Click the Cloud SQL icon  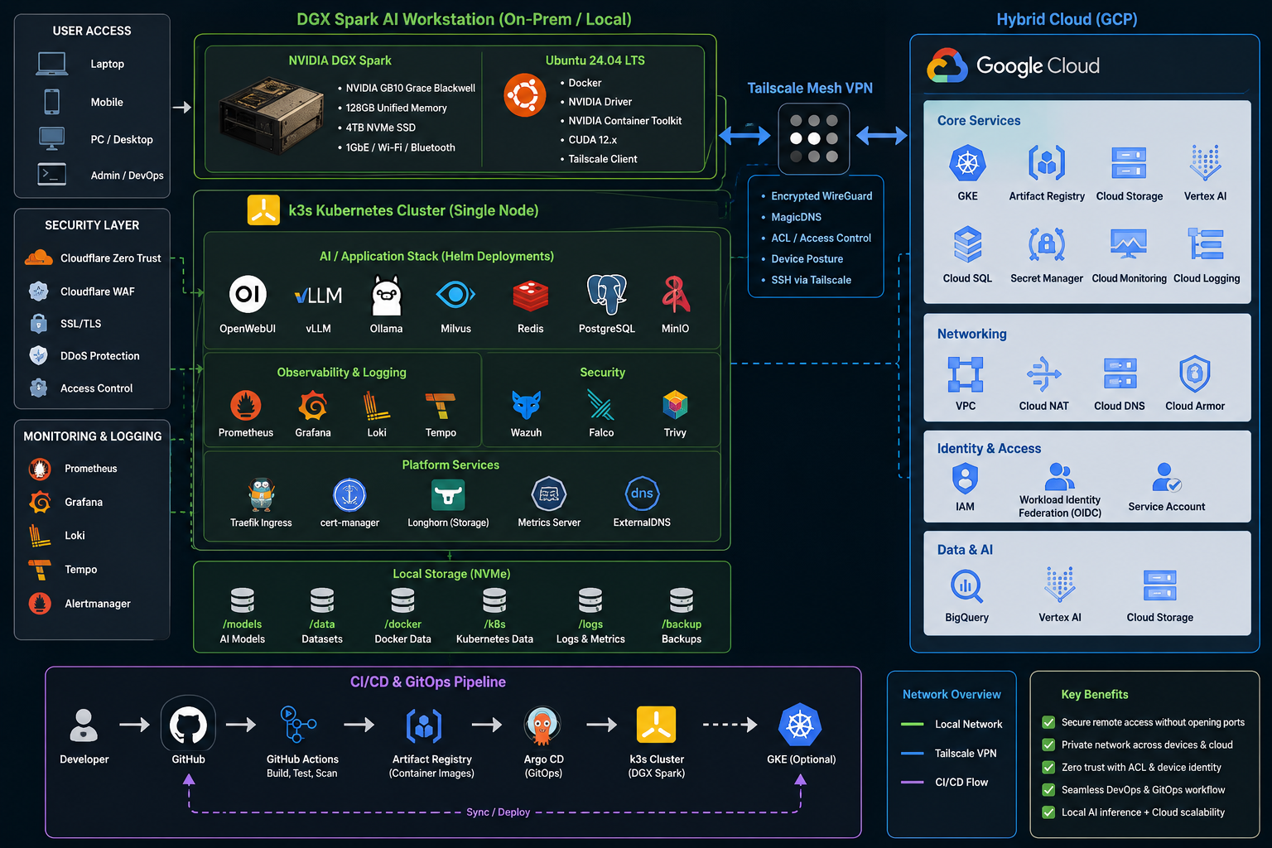tap(967, 244)
